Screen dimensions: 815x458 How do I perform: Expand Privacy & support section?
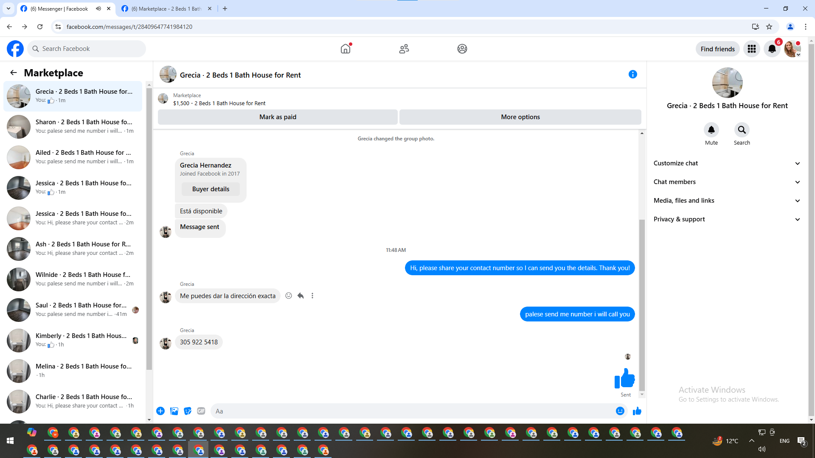(x=727, y=219)
